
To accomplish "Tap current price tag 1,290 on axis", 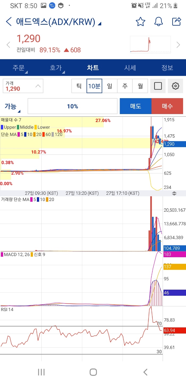I will 175,144.
